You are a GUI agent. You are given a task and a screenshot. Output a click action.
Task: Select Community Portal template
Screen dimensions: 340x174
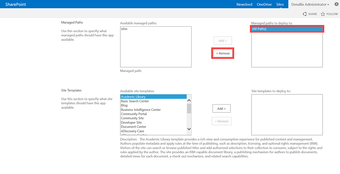pyautogui.click(x=153, y=114)
